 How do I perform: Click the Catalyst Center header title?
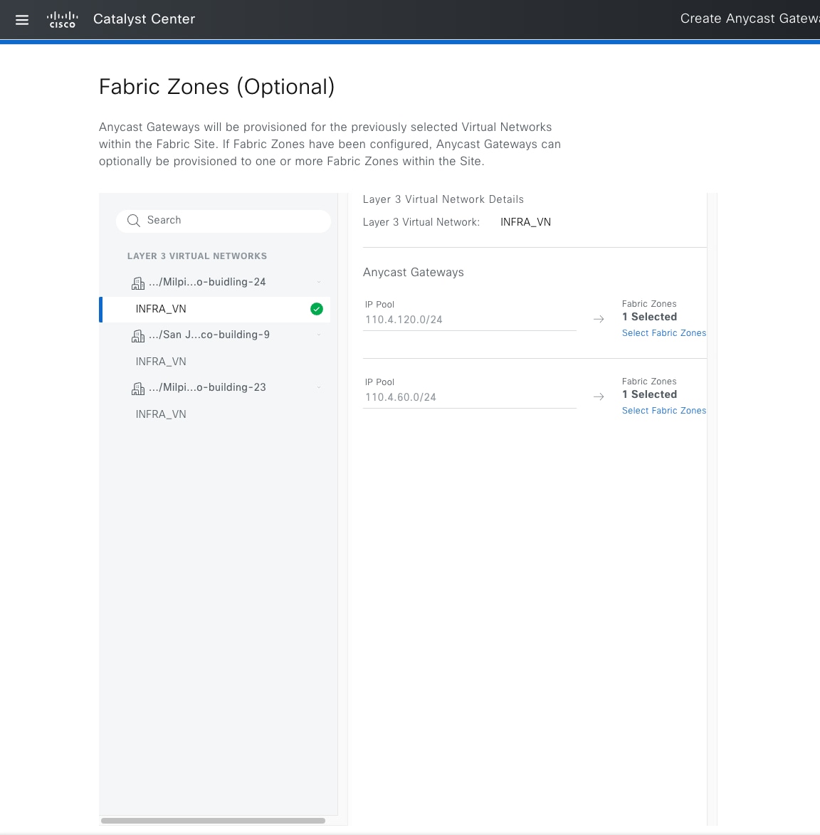pyautogui.click(x=144, y=19)
